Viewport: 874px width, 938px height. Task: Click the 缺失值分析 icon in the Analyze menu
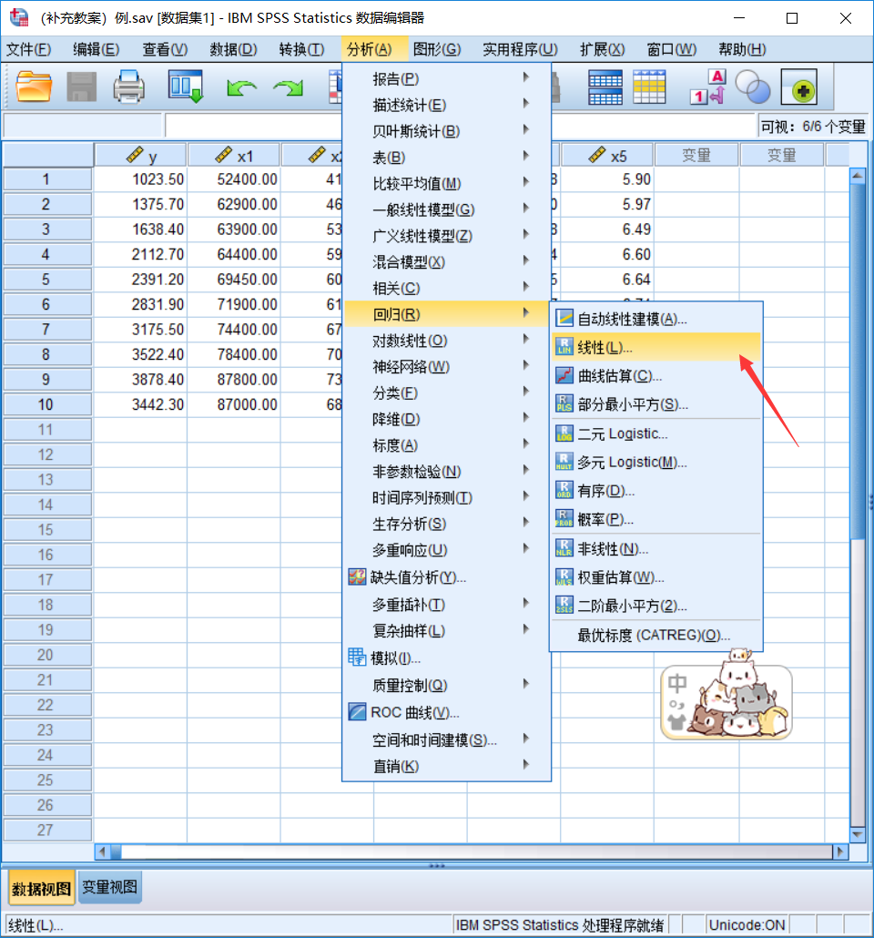click(x=359, y=576)
